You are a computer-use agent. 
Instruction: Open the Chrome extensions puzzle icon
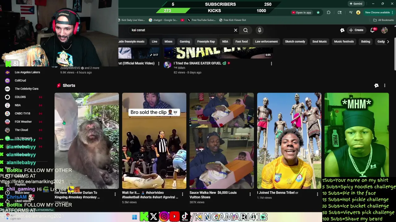click(329, 13)
